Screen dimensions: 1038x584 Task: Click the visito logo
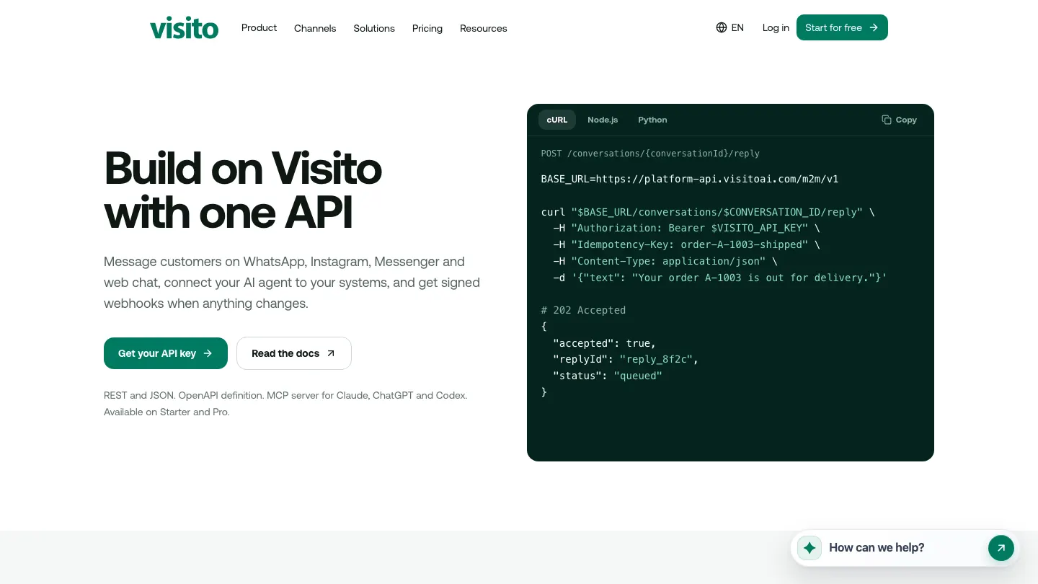(x=184, y=28)
